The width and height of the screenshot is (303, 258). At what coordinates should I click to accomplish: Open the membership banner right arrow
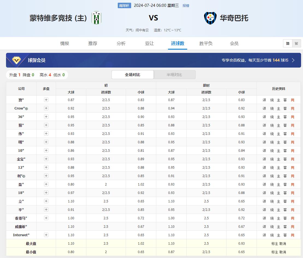pos(293,60)
